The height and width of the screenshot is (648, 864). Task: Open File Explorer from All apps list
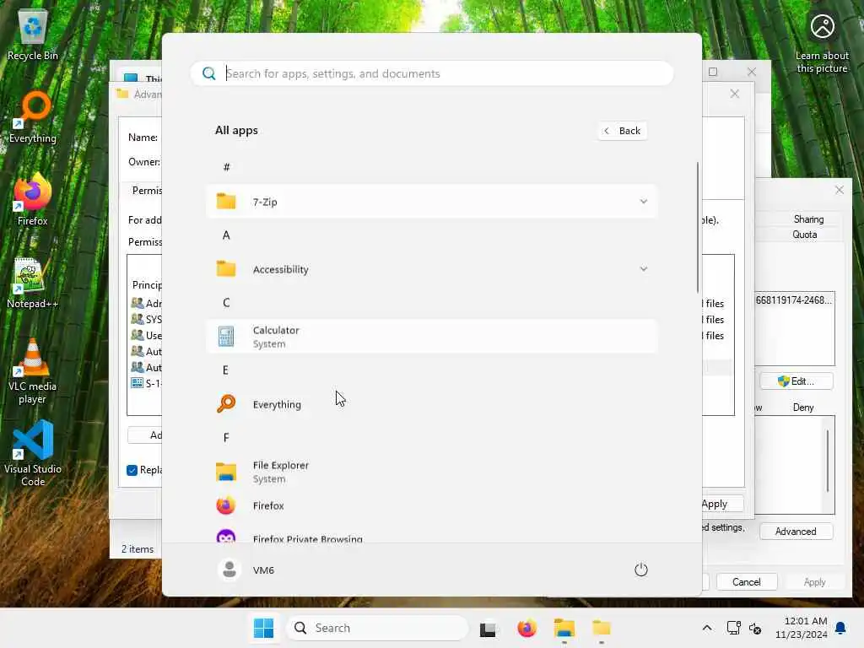click(431, 472)
